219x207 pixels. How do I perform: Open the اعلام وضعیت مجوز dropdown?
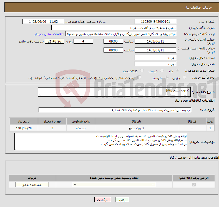[114, 185]
